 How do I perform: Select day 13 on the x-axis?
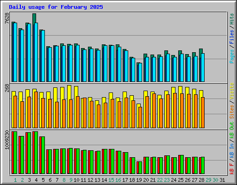97,180
